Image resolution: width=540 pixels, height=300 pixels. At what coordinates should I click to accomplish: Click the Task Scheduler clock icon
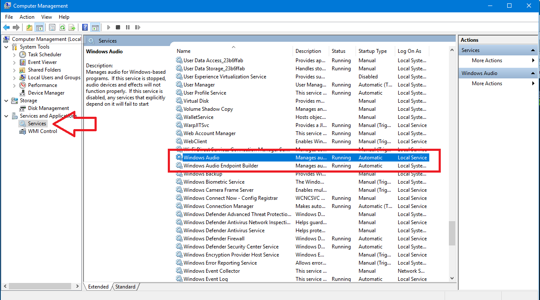click(x=23, y=55)
